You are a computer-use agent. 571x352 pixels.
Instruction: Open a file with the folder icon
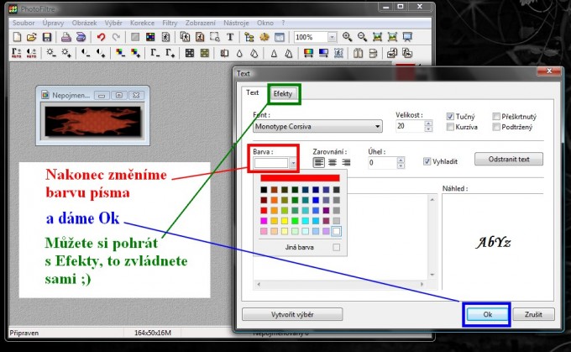point(32,37)
